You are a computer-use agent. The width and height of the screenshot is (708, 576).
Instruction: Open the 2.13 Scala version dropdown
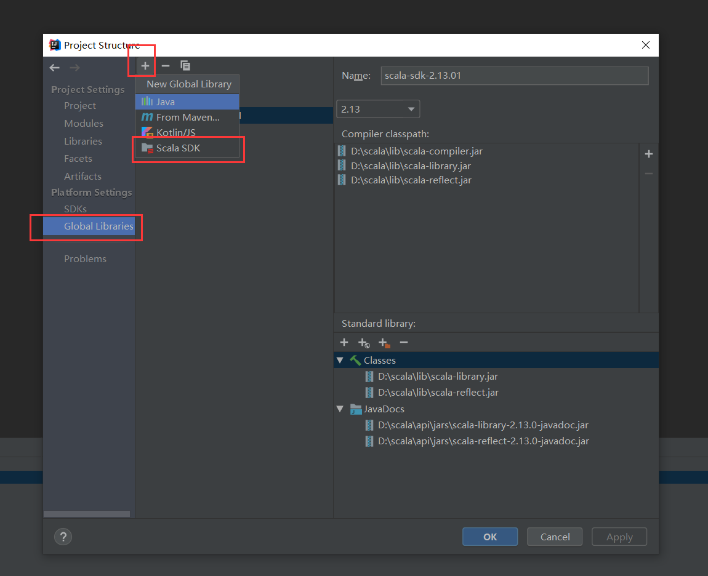[x=378, y=110]
